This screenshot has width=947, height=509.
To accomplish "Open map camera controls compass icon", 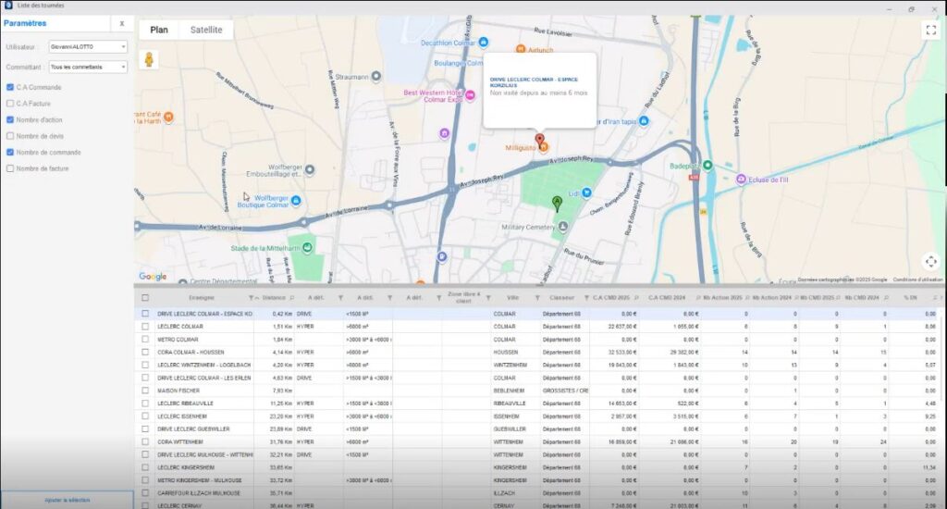I will pyautogui.click(x=930, y=262).
